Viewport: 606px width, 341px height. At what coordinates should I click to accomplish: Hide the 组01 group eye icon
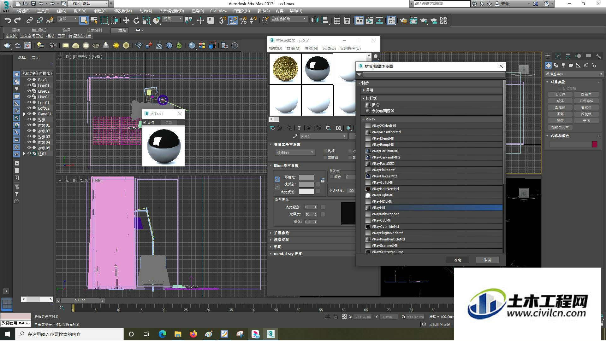[x=29, y=153]
